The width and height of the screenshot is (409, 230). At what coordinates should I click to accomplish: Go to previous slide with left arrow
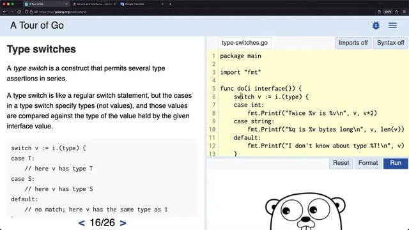(81, 223)
